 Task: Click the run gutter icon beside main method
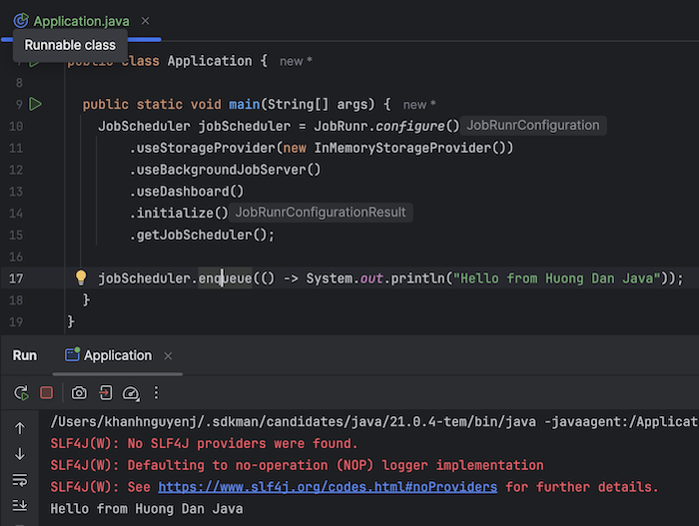[x=35, y=104]
